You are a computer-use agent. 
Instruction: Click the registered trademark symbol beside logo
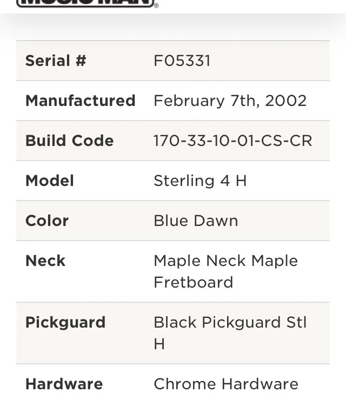tap(156, 5)
